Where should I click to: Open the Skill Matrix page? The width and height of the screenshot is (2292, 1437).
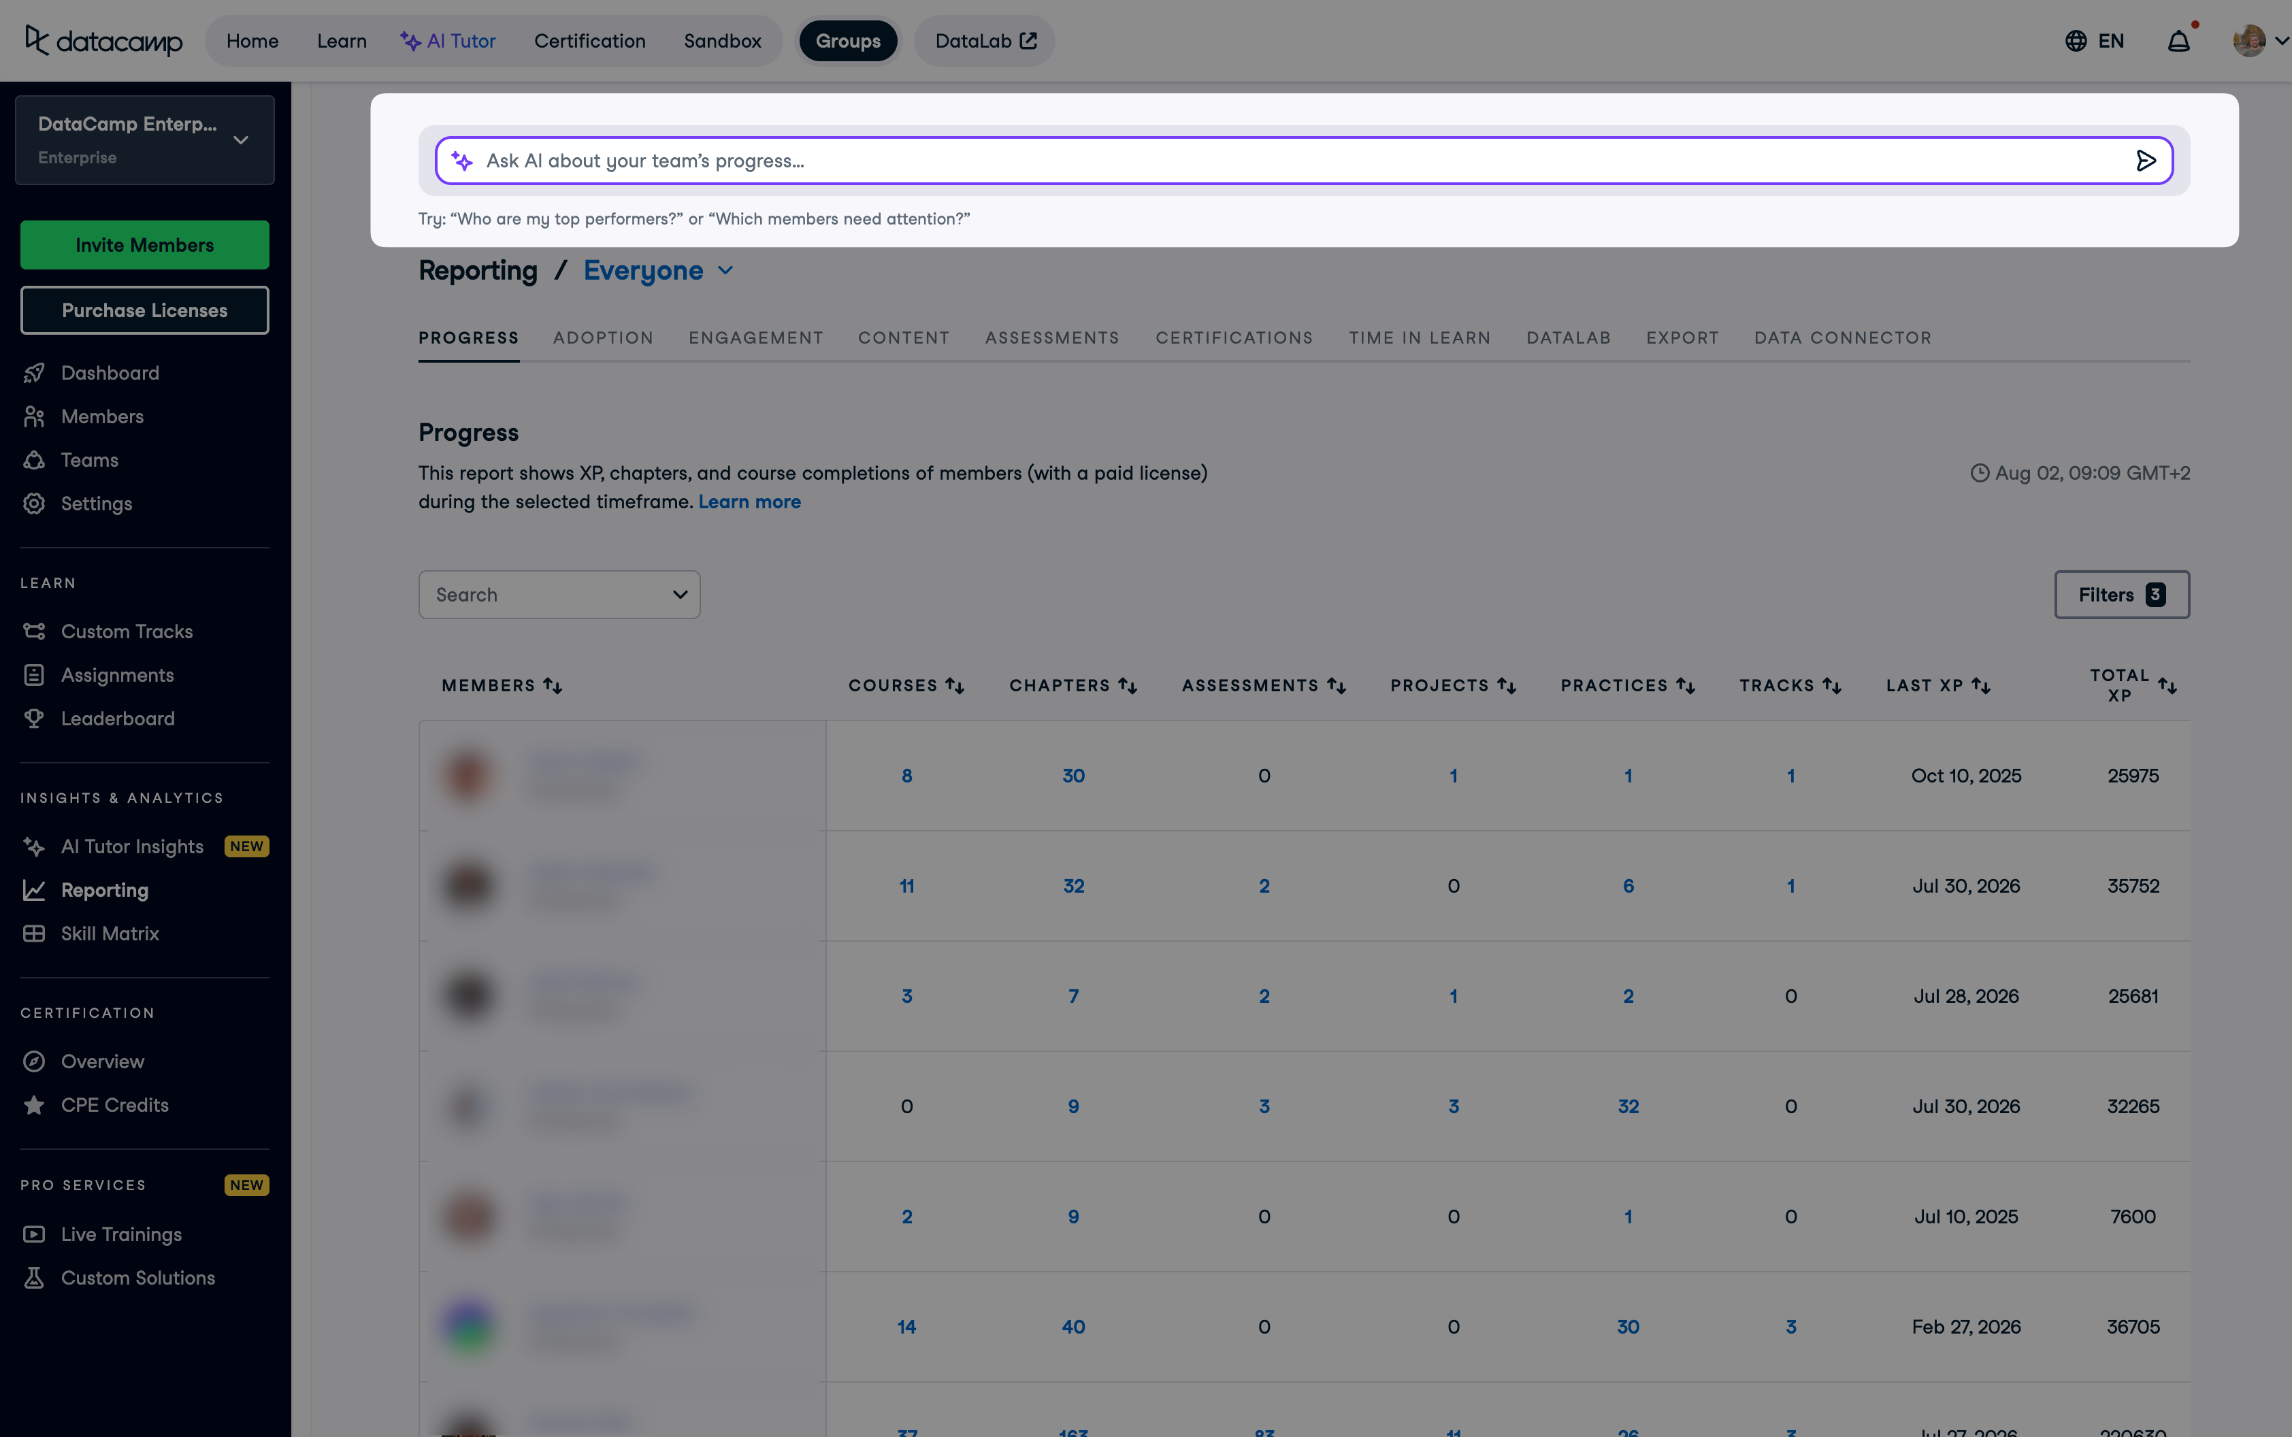coord(110,934)
